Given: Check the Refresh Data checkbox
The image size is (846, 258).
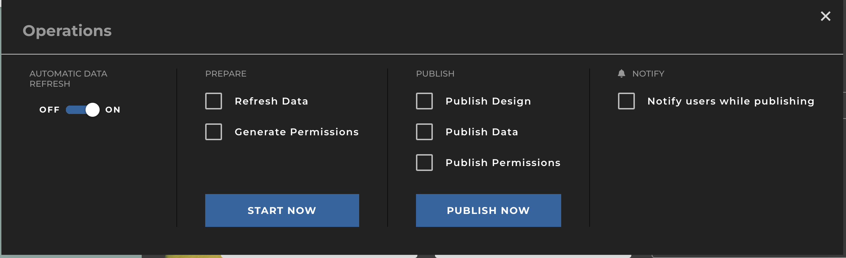Looking at the screenshot, I should [214, 101].
